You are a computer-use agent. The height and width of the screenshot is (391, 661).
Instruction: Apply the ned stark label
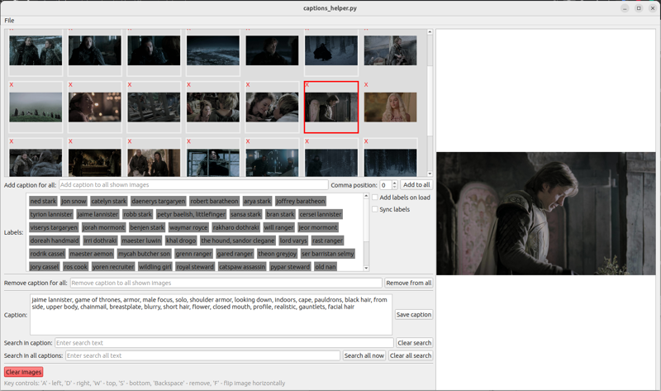(x=43, y=201)
